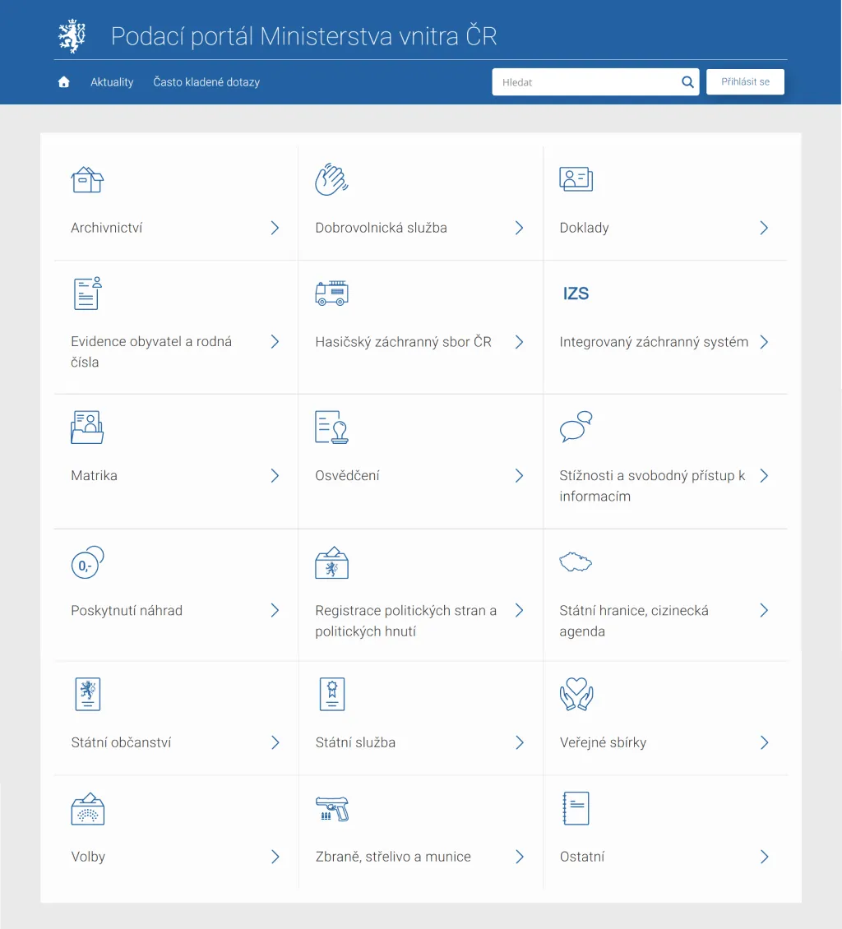Expand Archivnictví using its chevron arrow

tap(275, 228)
